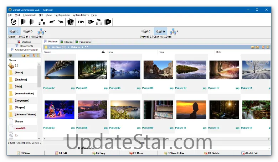Click the F7 New Folder button
The width and height of the screenshot is (278, 162).
coord(174,153)
